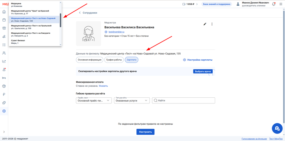Click the Фиксированная оплата heading
285x141 pixels.
90,82
